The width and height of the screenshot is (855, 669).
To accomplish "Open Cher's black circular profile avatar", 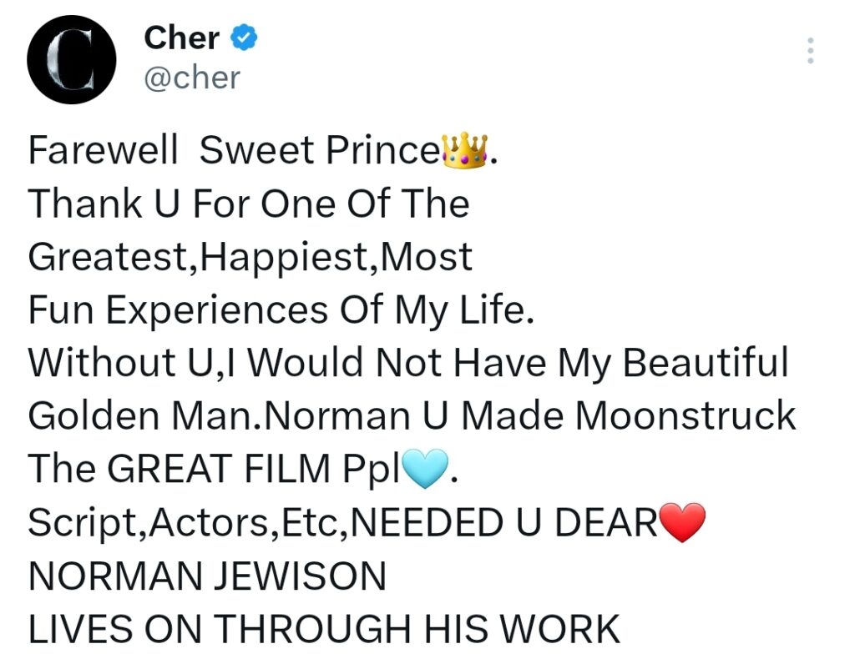I will point(72,59).
